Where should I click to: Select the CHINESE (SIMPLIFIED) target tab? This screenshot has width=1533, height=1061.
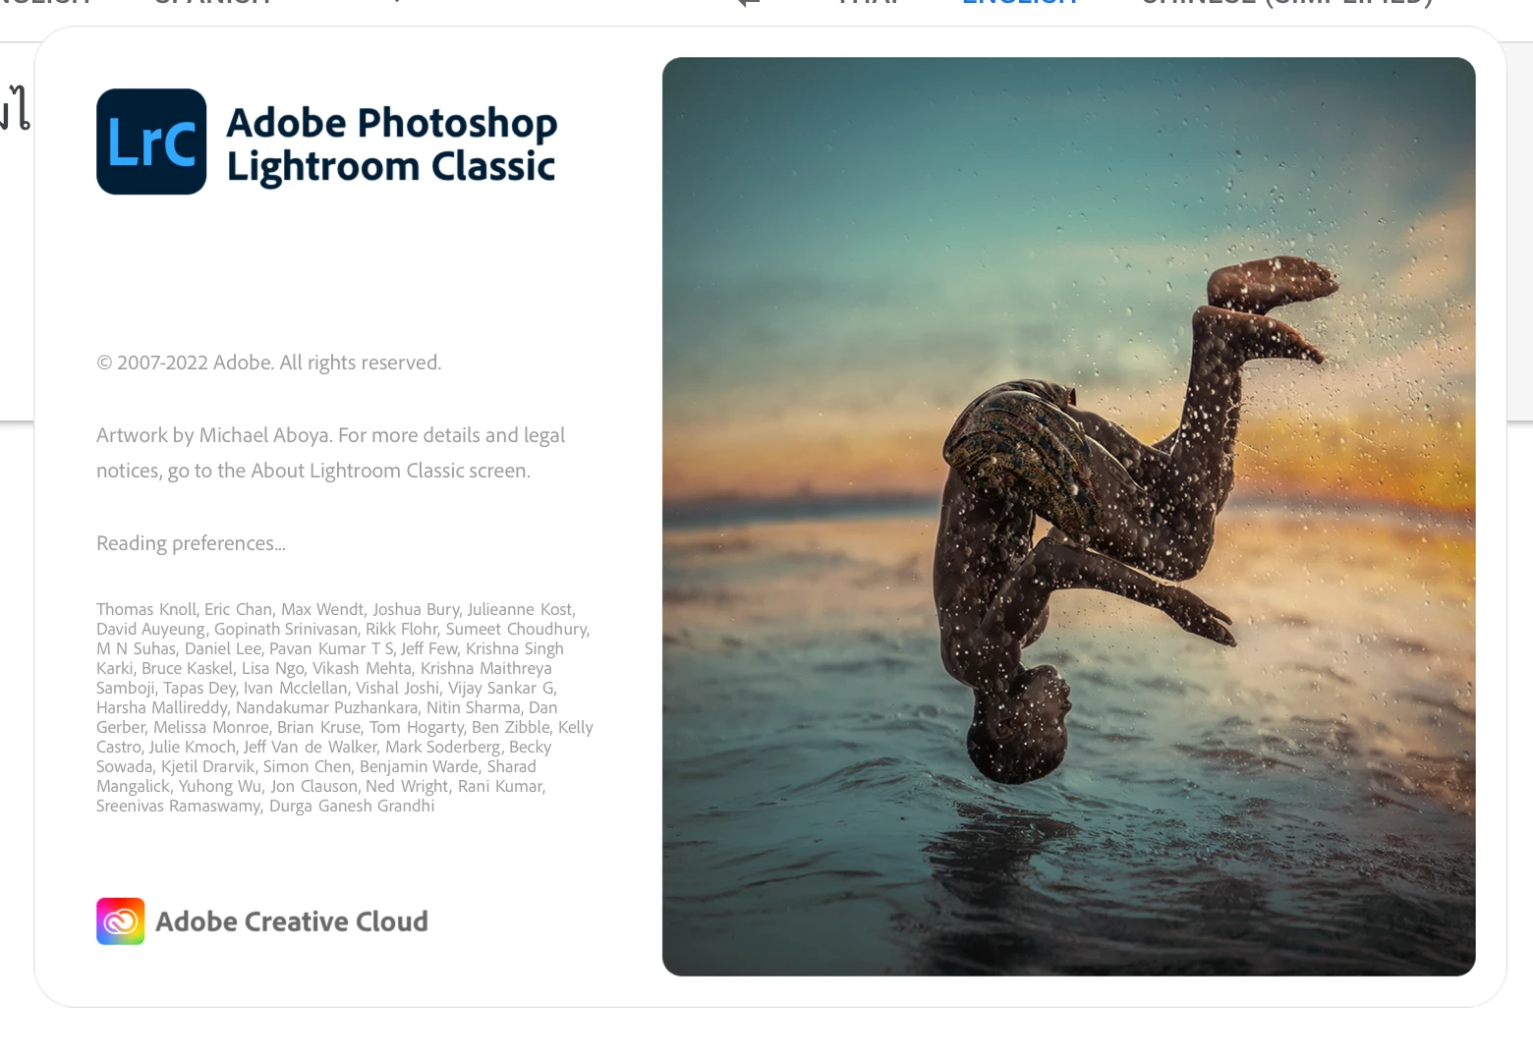click(1287, 3)
